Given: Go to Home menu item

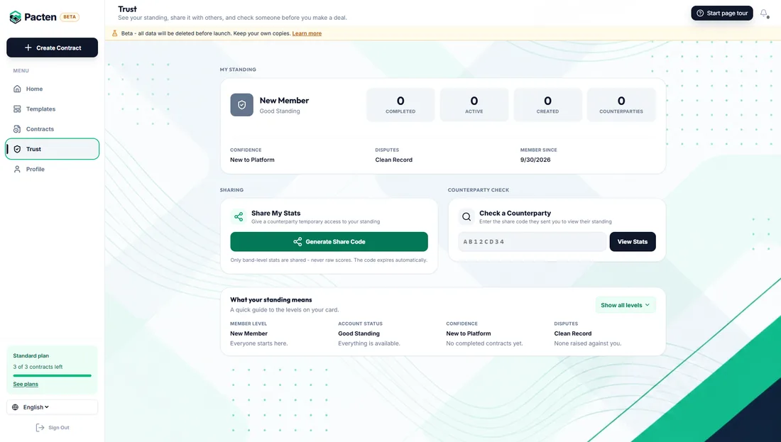Looking at the screenshot, I should 53,89.
